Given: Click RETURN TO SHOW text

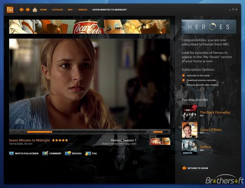Looking at the screenshot, I should tap(198, 168).
